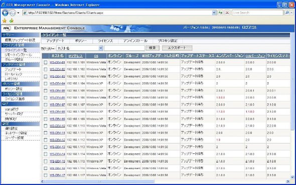Click the browser Forward arrow button
Image resolution: width=296 pixels, height=185 pixels.
click(x=12, y=13)
